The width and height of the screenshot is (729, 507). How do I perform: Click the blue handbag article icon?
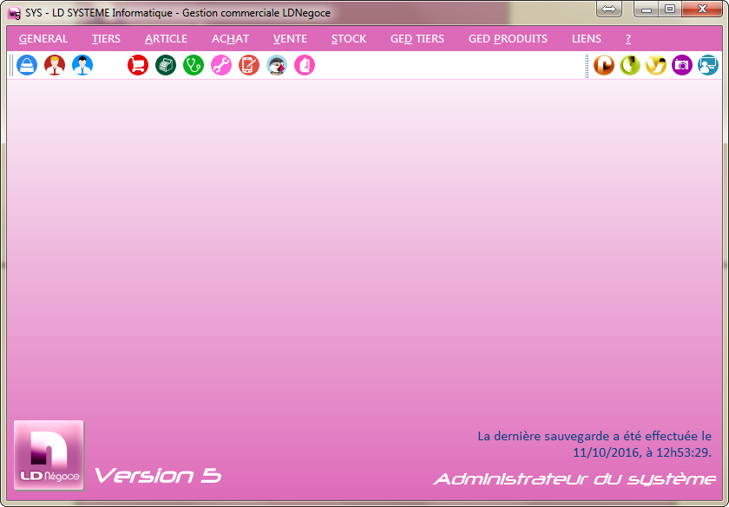27,65
